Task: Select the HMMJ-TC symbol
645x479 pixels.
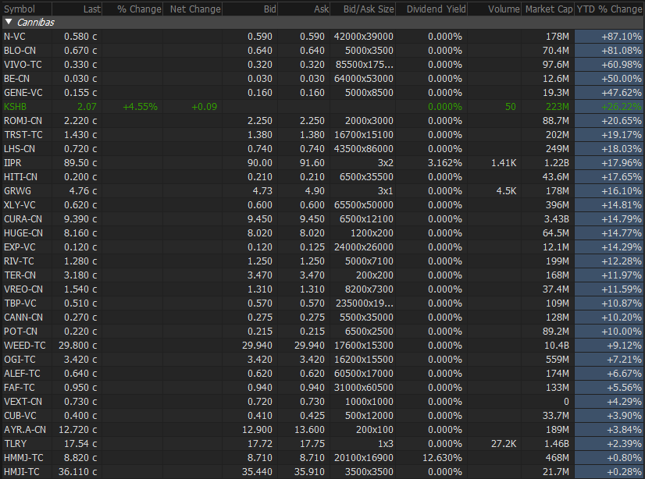Action: coord(23,458)
